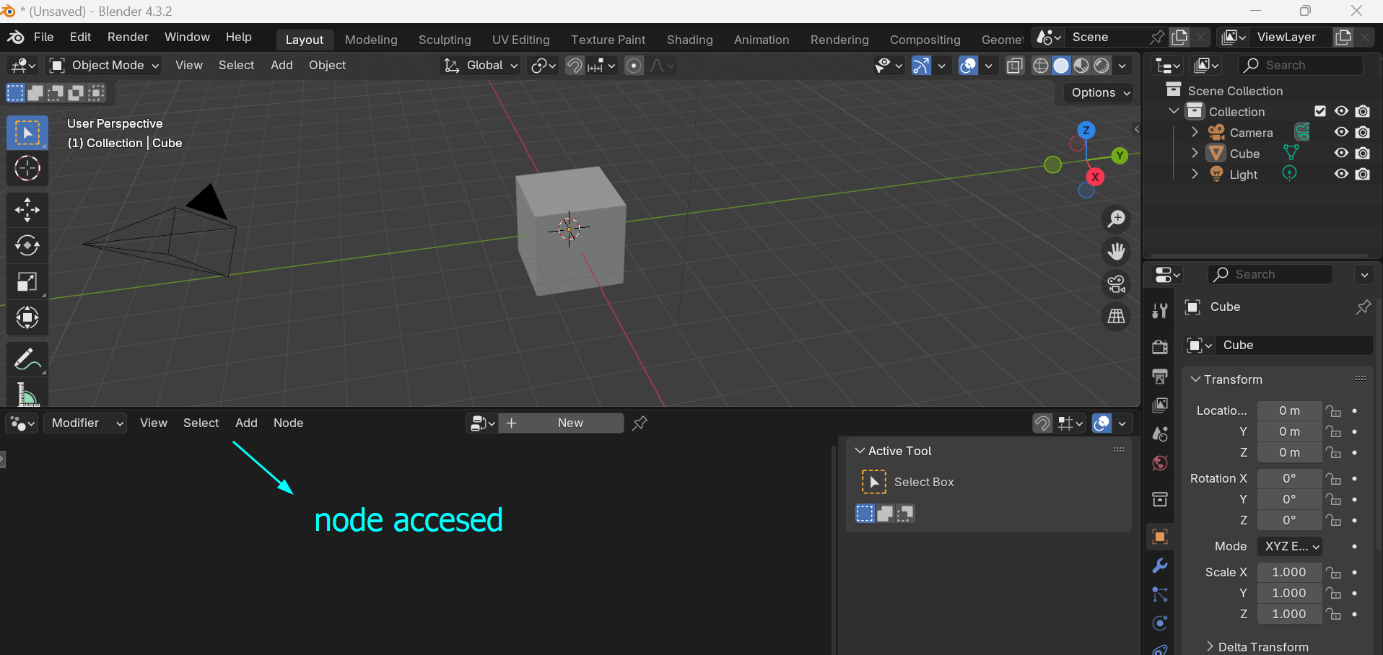Hide the Camera in viewport
This screenshot has height=655, width=1383.
tap(1341, 132)
